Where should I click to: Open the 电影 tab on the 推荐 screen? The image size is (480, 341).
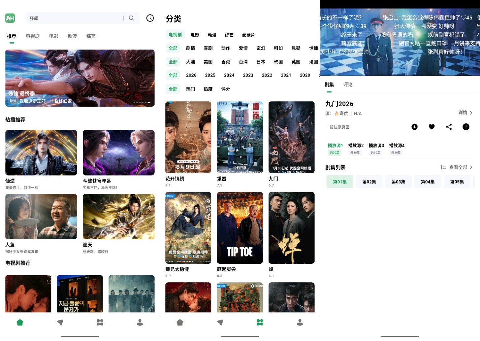pyautogui.click(x=54, y=36)
